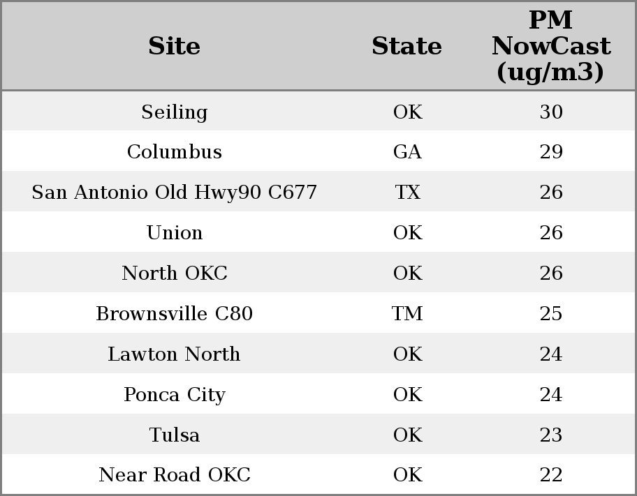Select the Union site cell
The height and width of the screenshot is (496, 637).
[175, 233]
